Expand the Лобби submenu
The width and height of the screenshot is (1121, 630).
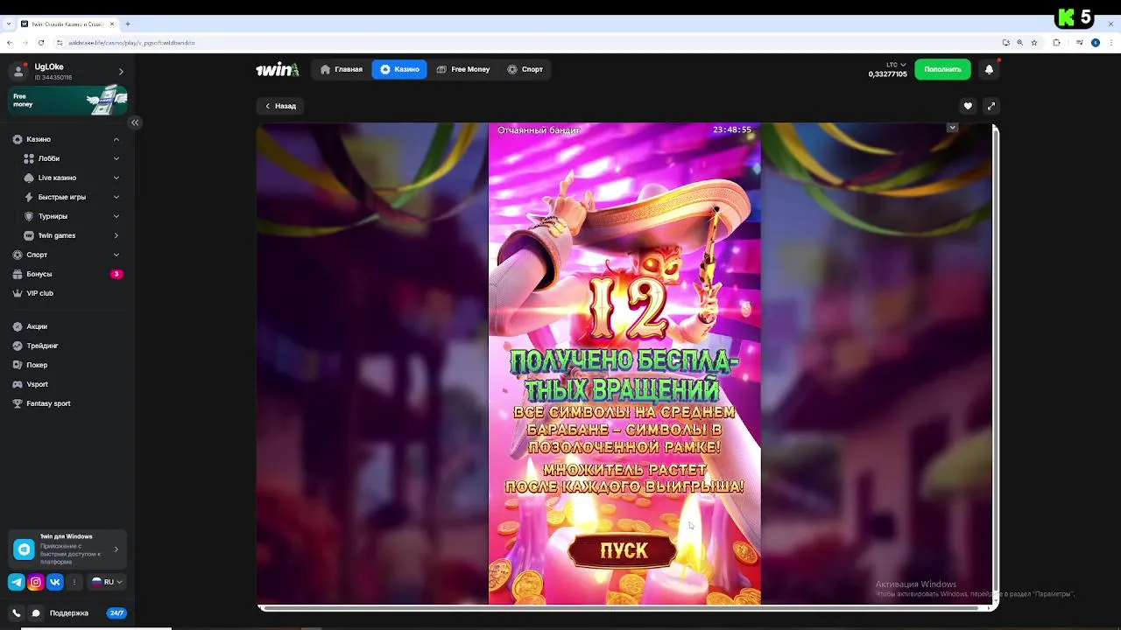pyautogui.click(x=116, y=158)
